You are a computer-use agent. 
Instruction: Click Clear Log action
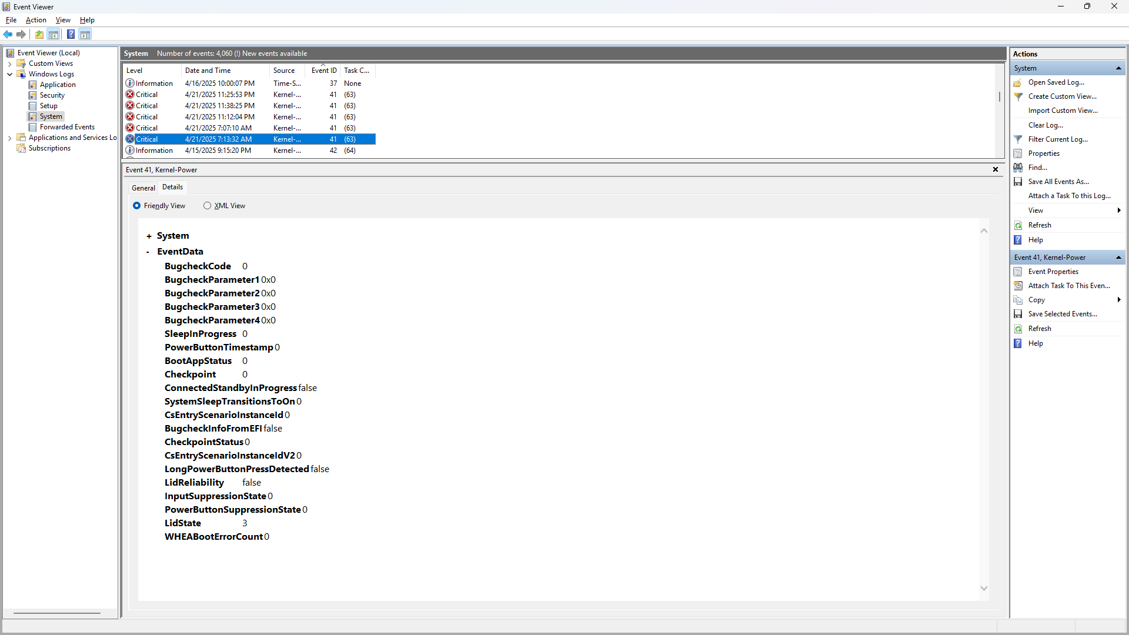[1046, 125]
